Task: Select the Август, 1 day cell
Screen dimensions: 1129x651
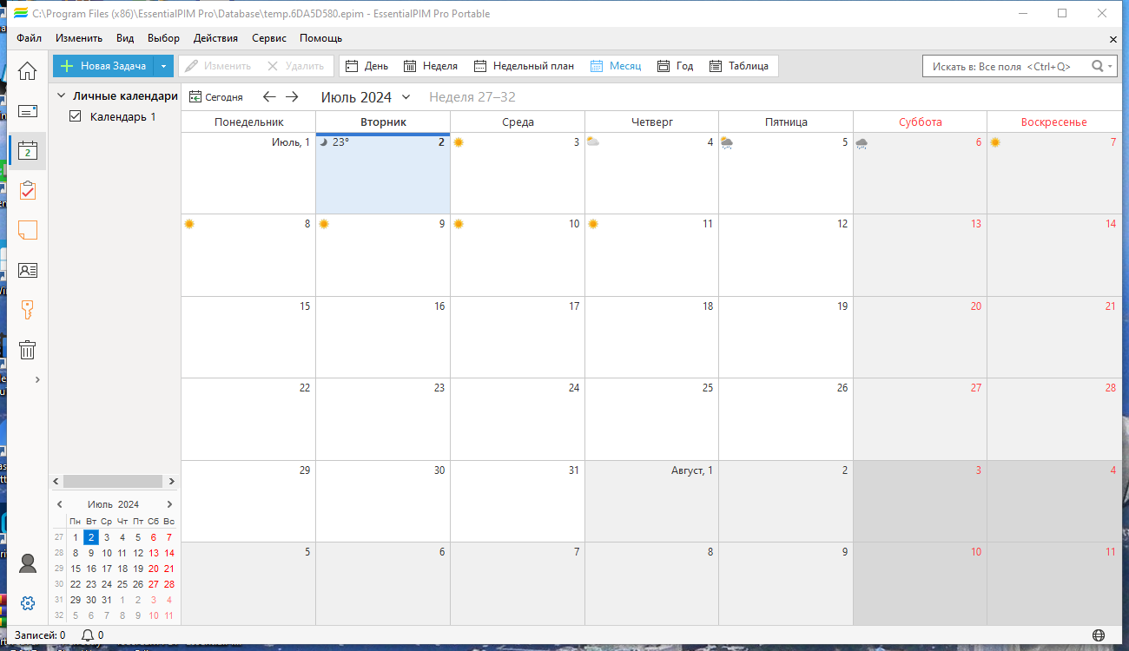Action: pyautogui.click(x=651, y=501)
